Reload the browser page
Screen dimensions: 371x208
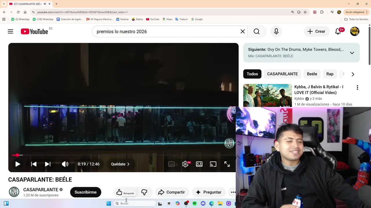point(18,12)
